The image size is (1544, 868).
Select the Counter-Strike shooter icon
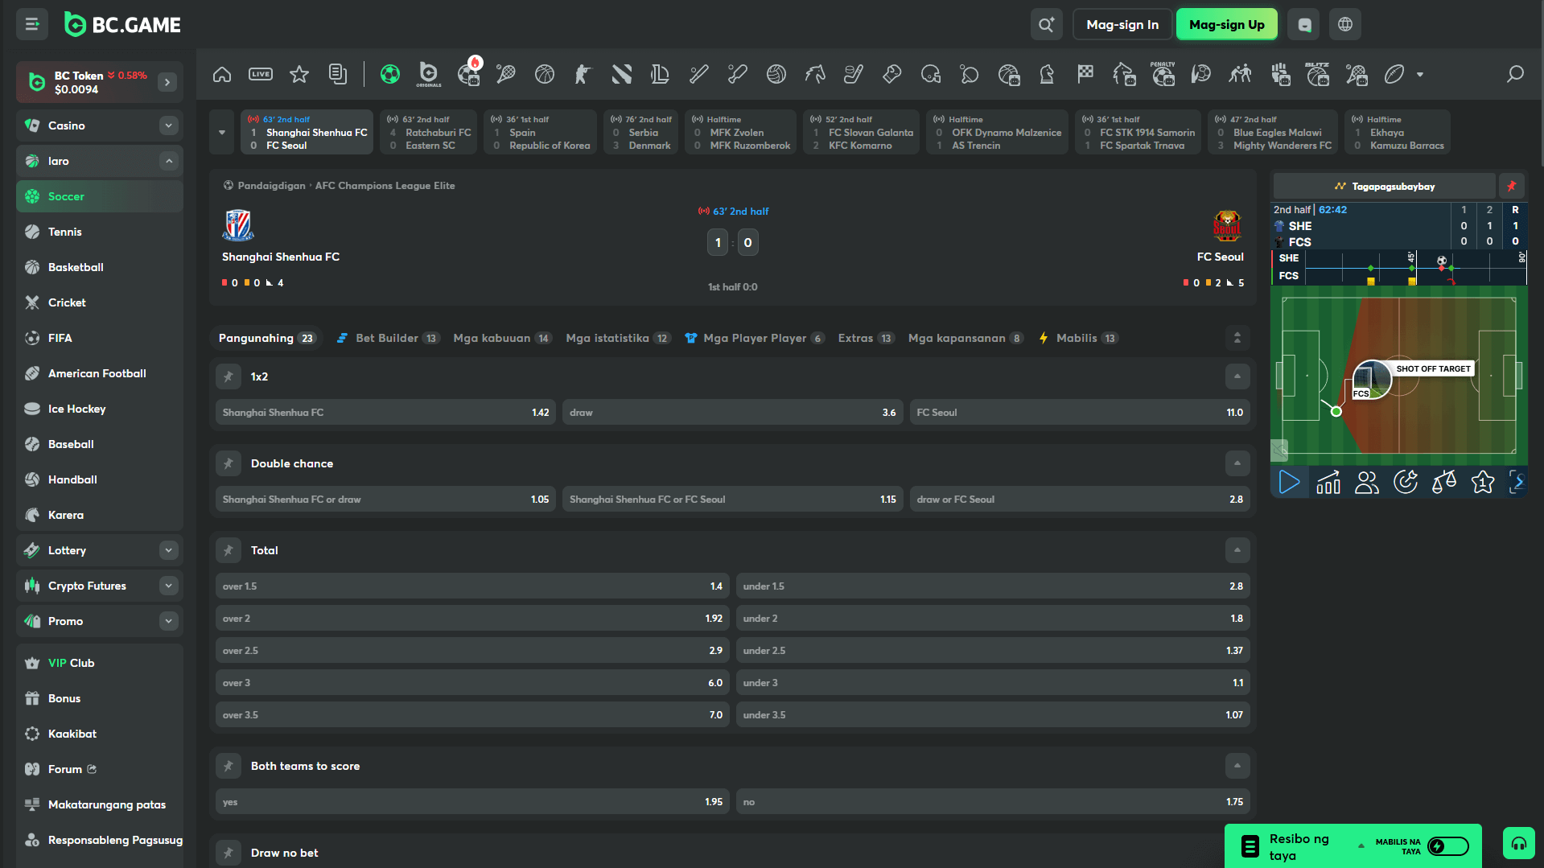[x=583, y=75]
